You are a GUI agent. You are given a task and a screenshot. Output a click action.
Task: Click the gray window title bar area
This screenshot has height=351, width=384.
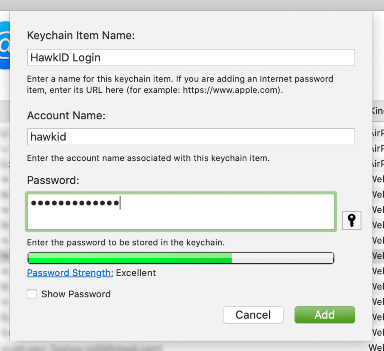pyautogui.click(x=192, y=5)
